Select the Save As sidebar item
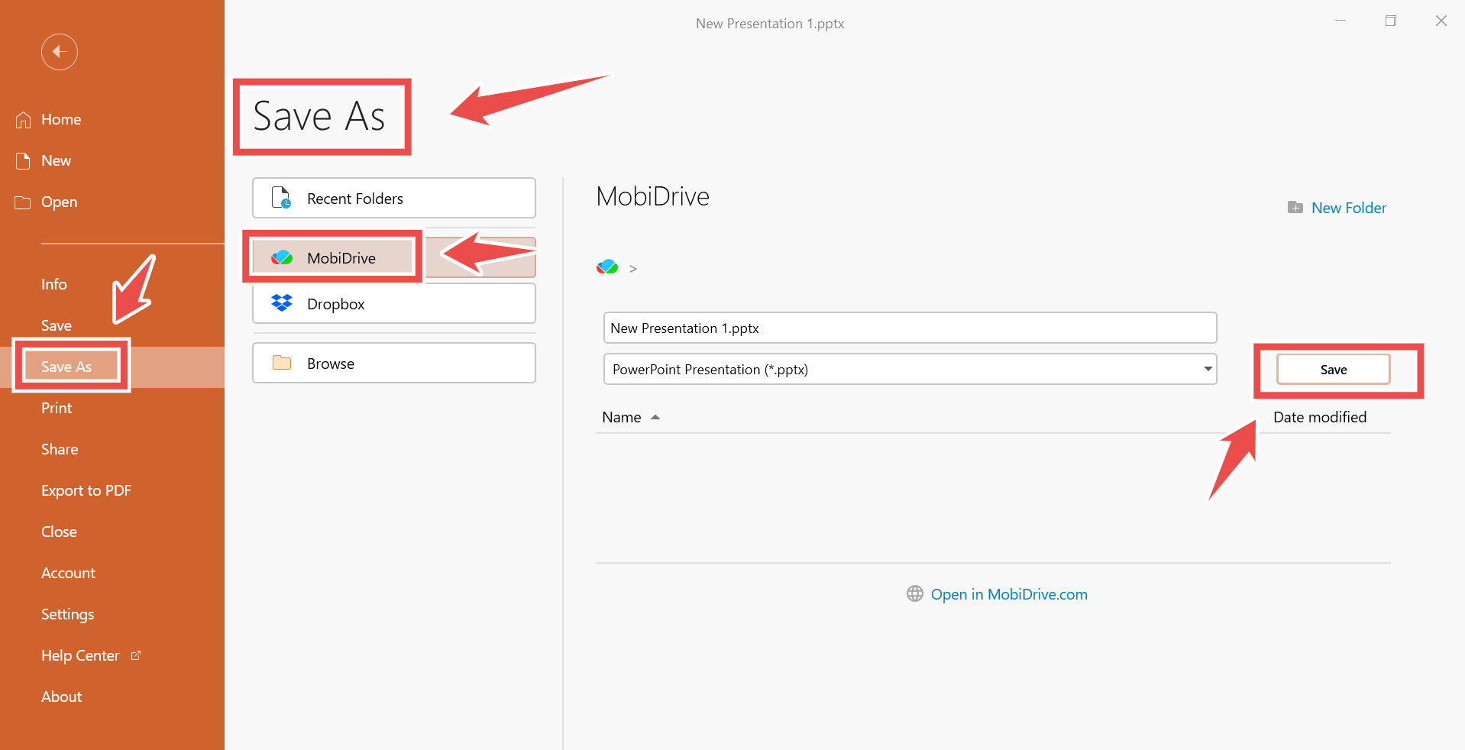 coord(112,367)
